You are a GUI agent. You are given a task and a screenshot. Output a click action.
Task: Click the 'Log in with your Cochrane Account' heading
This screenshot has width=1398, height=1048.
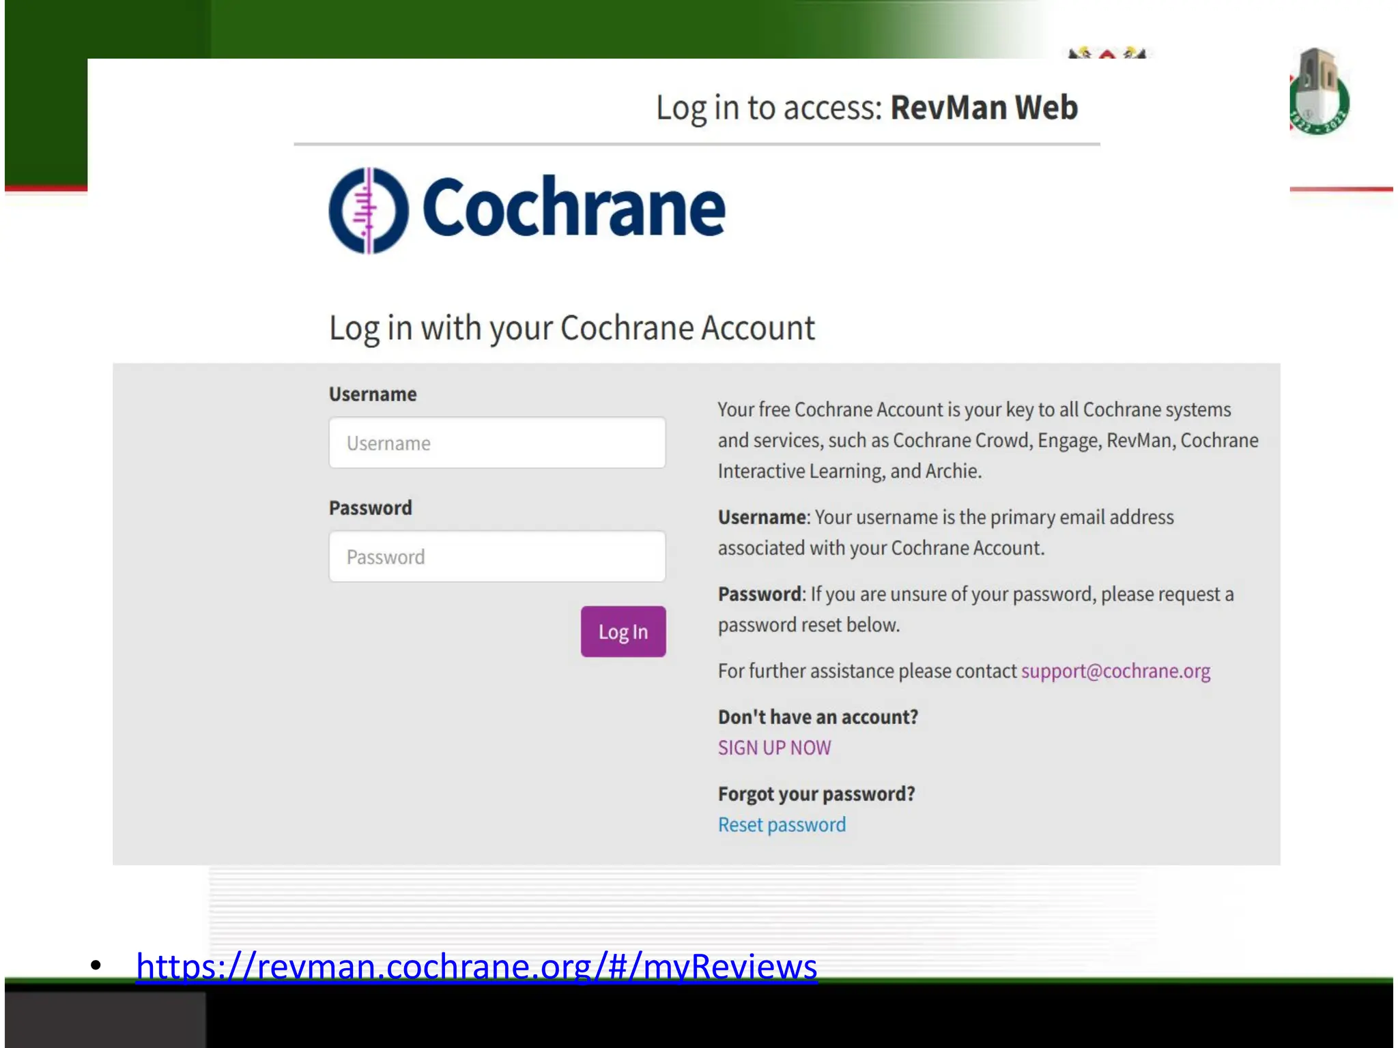(x=572, y=328)
